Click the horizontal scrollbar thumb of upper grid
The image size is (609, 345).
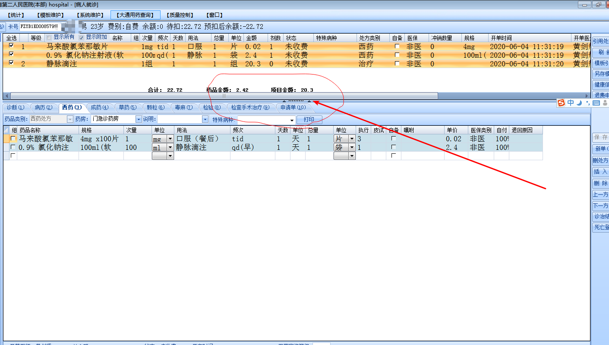[x=224, y=96]
